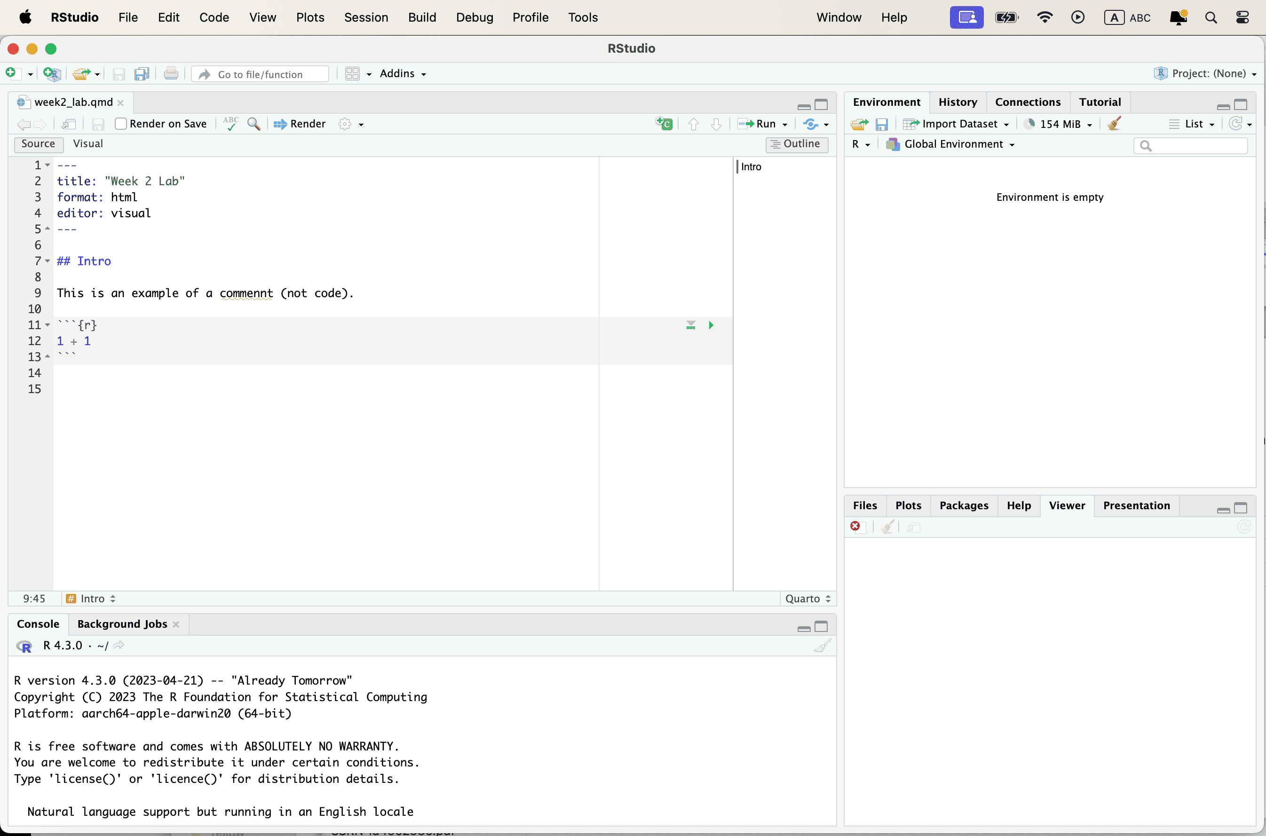This screenshot has width=1266, height=836.
Task: Click the spell check ABC icon
Action: (x=230, y=124)
